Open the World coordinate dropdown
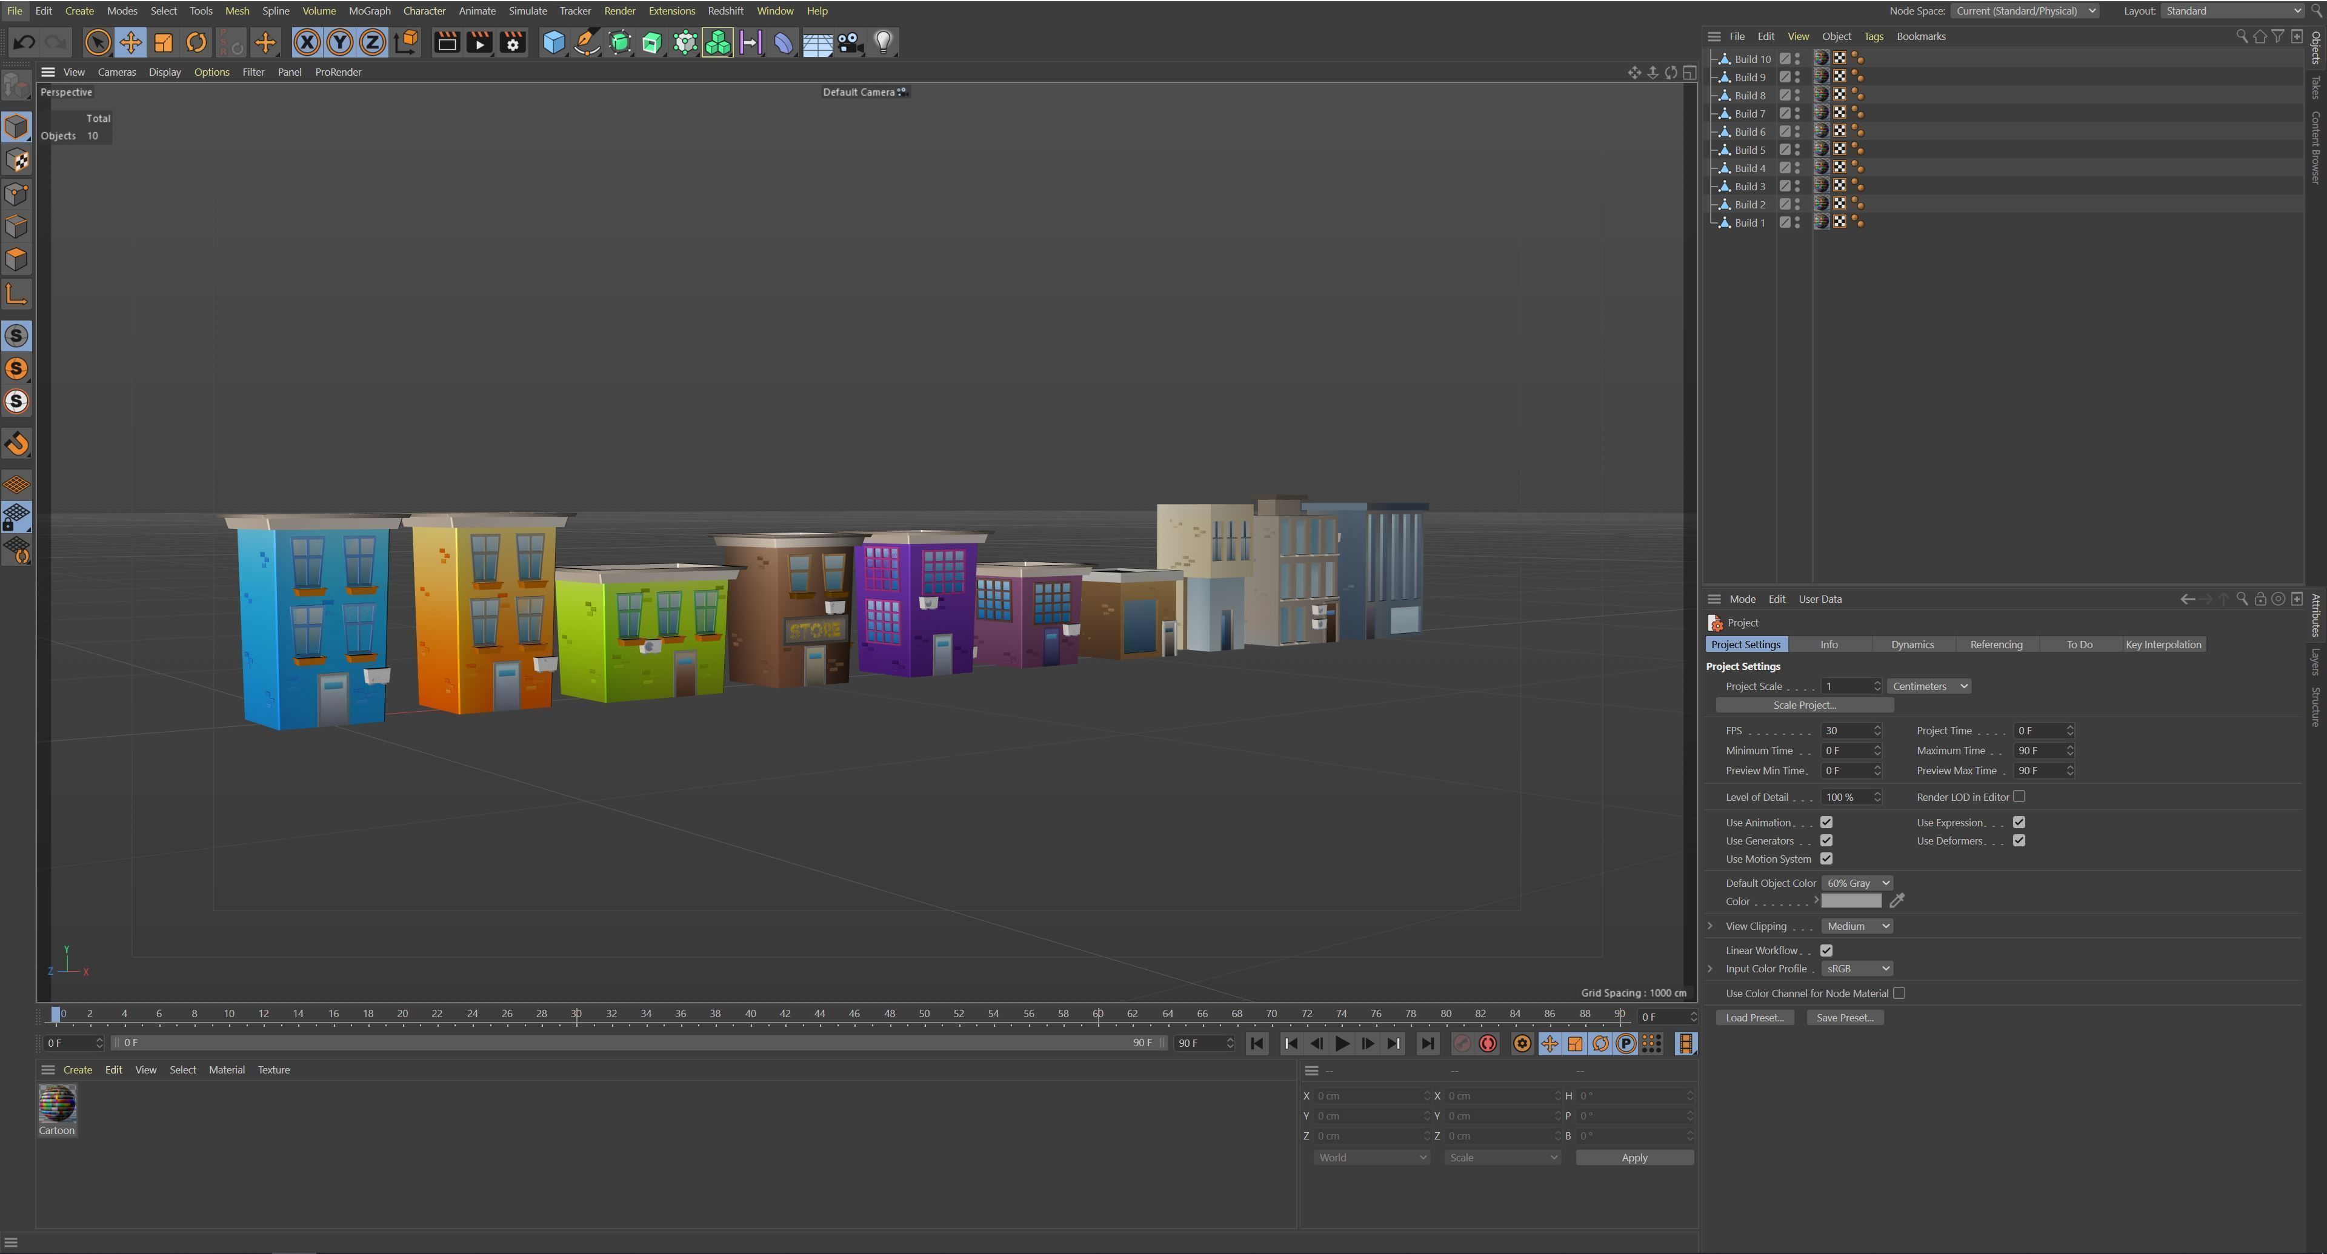This screenshot has width=2327, height=1254. pos(1371,1158)
